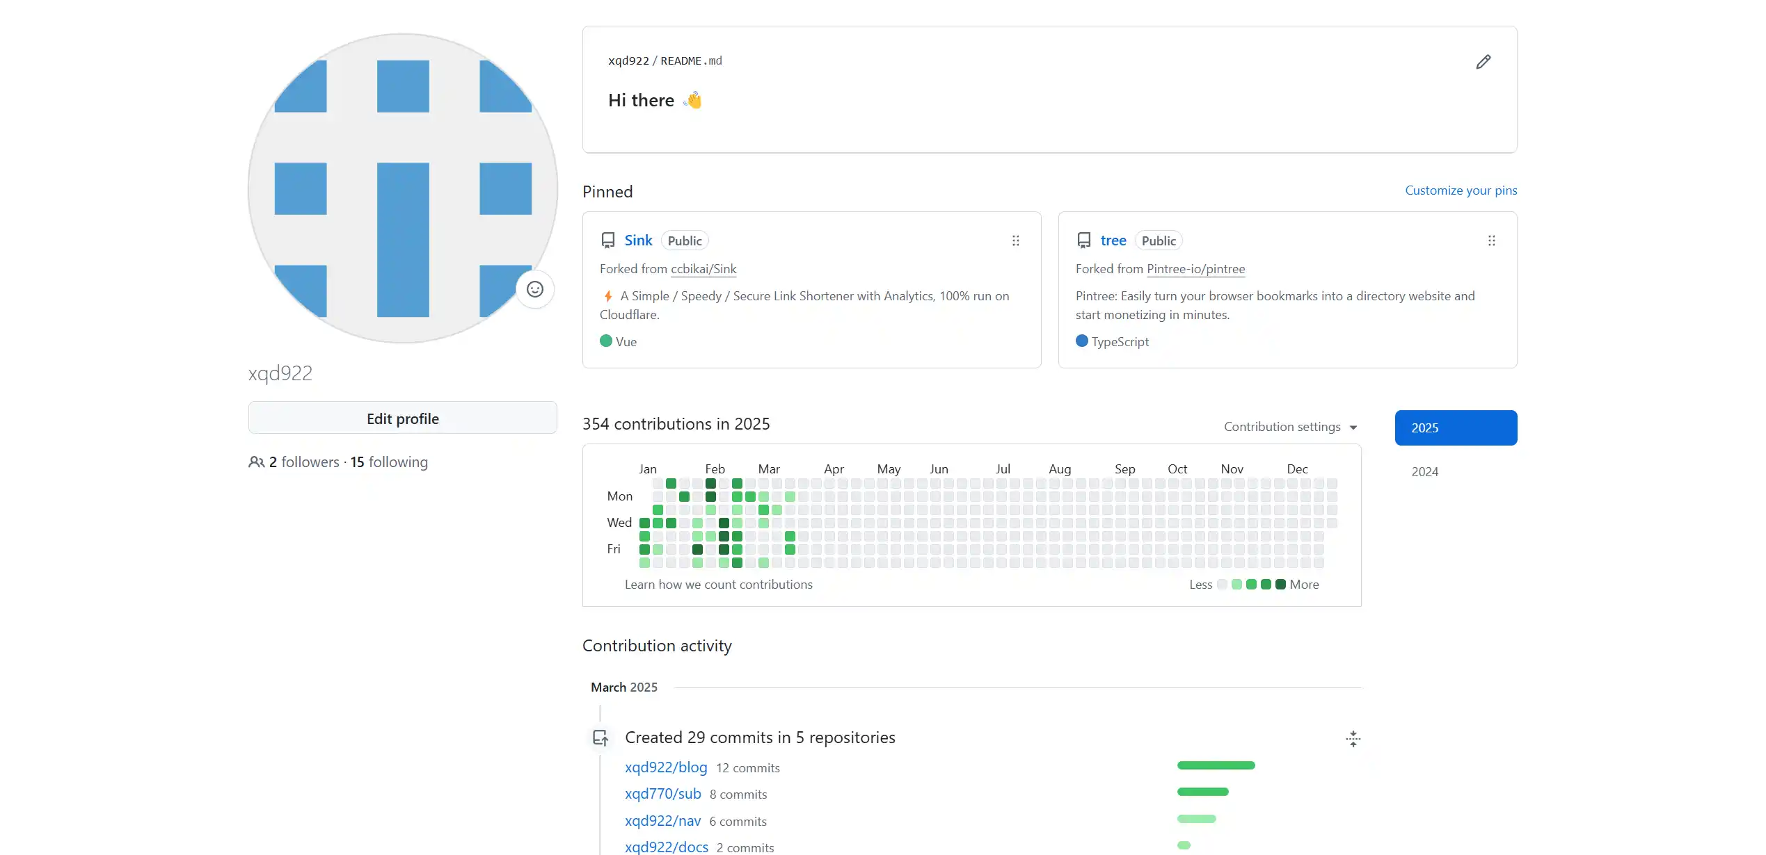Click the xqd922/blog commits progress bar
Image resolution: width=1766 pixels, height=855 pixels.
coord(1216,765)
